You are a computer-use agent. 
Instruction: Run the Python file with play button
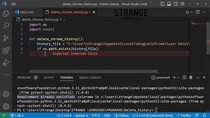tap(187, 12)
